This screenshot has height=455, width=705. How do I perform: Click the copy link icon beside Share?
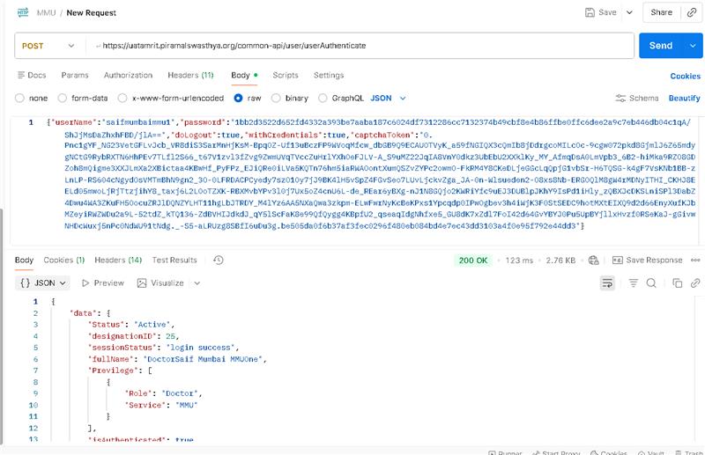tap(690, 12)
